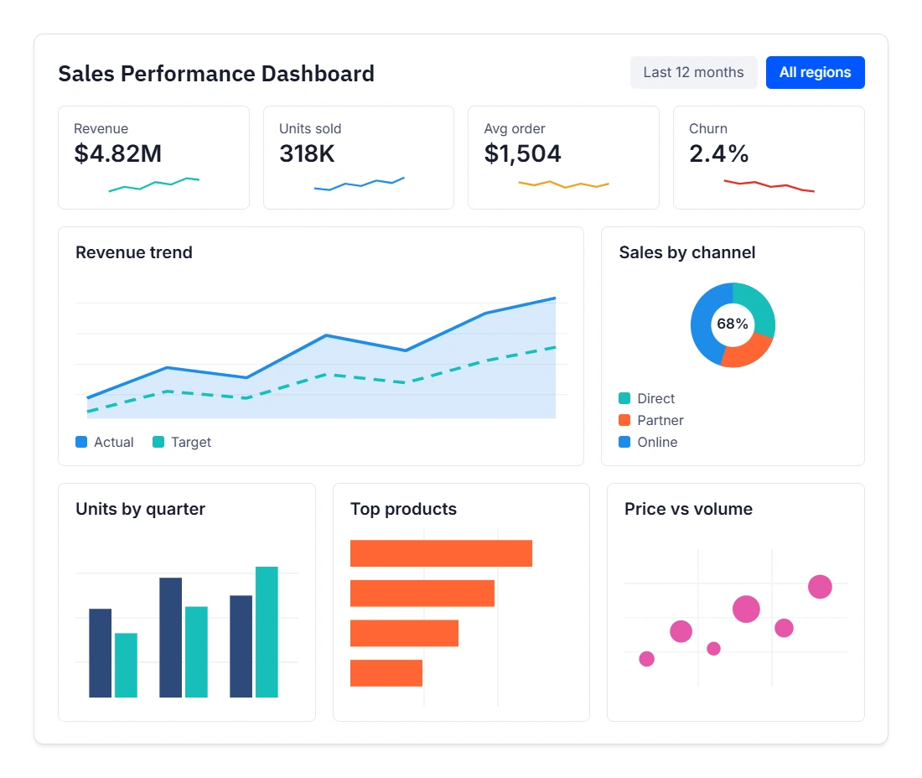Image resolution: width=922 pixels, height=778 pixels.
Task: Click the Units by quarter heading
Action: (141, 509)
